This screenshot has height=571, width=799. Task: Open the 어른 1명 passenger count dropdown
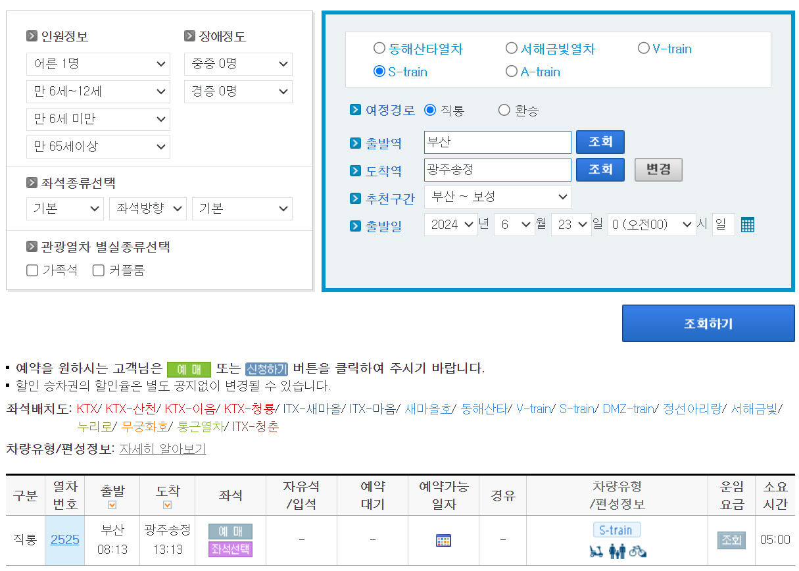point(98,64)
